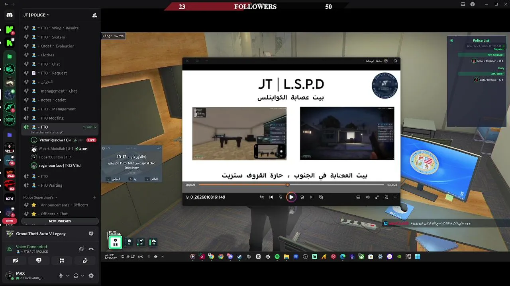
Task: Open the activities launcher button
Action: coord(62,261)
